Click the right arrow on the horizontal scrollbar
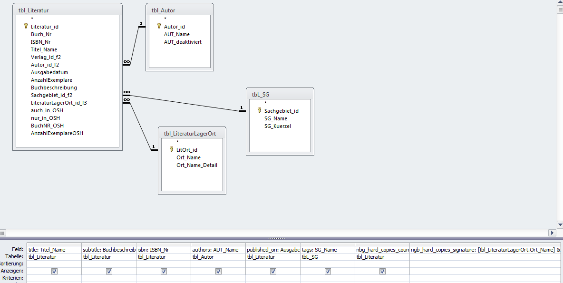This screenshot has height=283, width=563. point(552,233)
